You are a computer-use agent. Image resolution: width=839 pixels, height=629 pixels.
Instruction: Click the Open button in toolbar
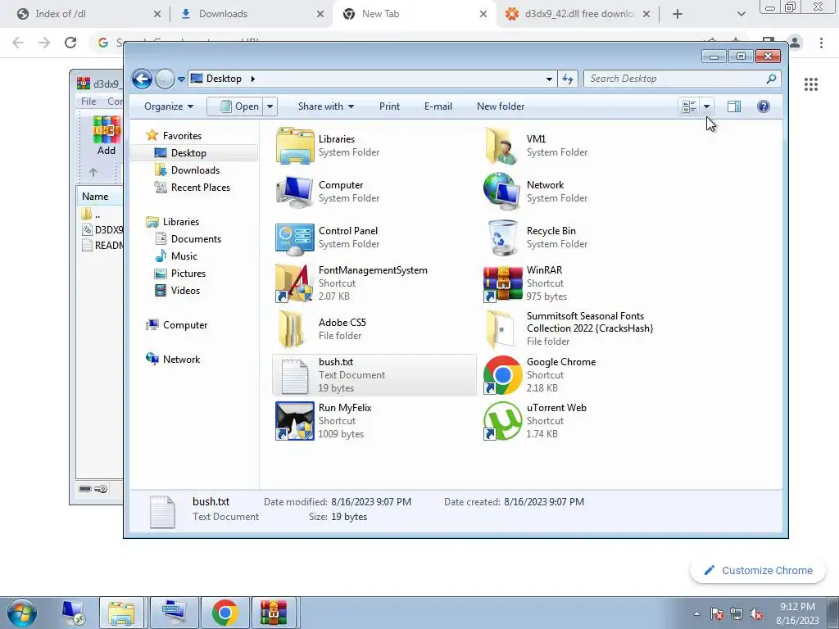pos(235,106)
